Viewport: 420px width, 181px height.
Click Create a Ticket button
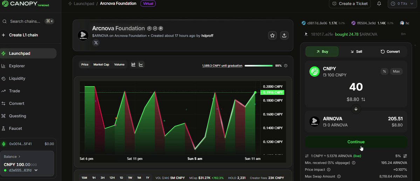(x=350, y=4)
